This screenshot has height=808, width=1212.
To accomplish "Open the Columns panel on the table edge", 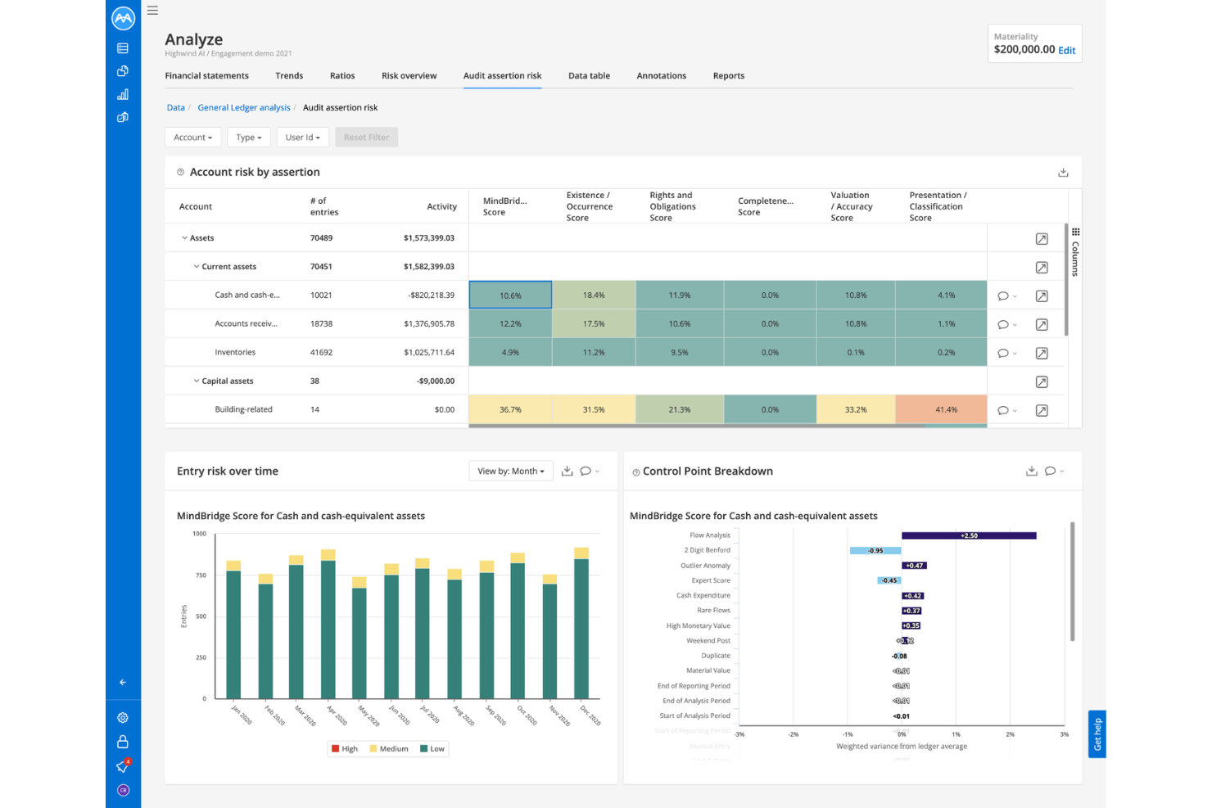I will [1075, 253].
